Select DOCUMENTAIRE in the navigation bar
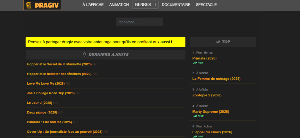 pyautogui.click(x=176, y=5)
